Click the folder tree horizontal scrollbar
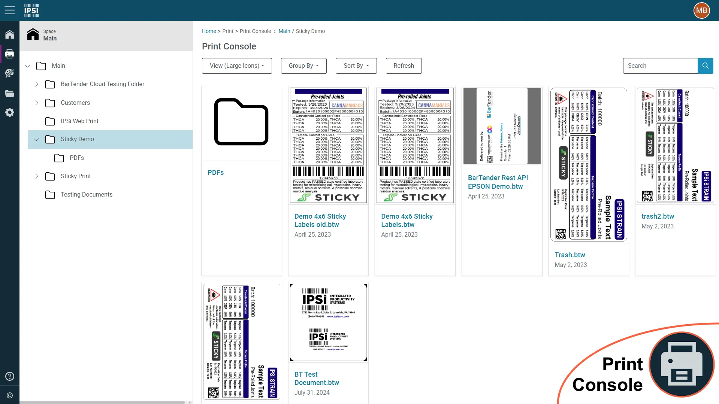Image resolution: width=719 pixels, height=404 pixels. (x=103, y=402)
